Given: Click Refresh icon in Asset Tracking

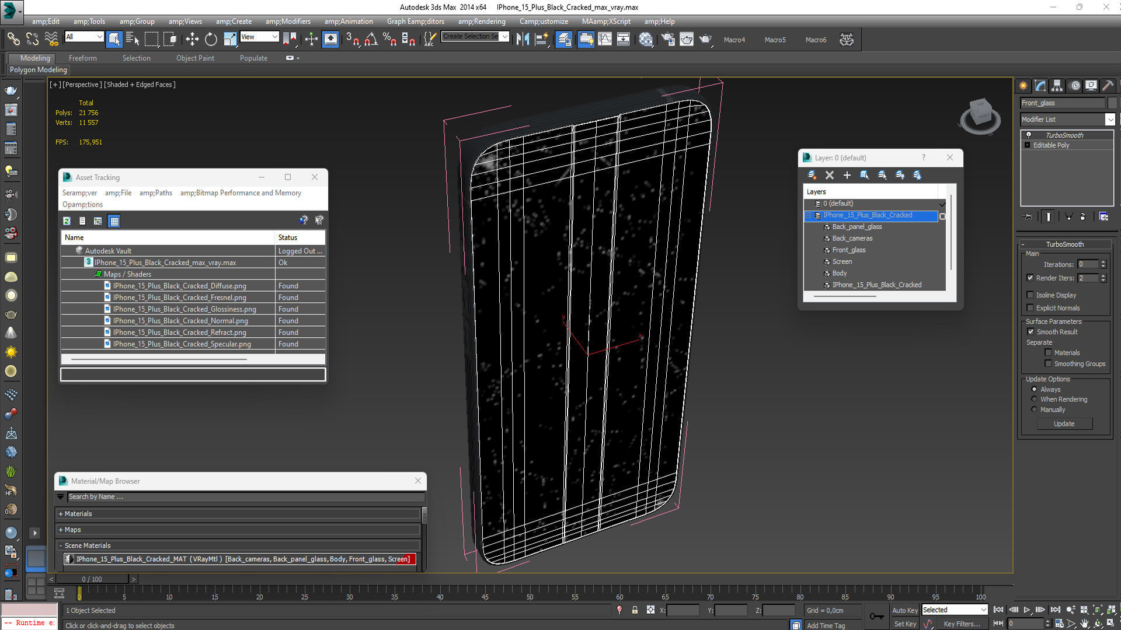Looking at the screenshot, I should (x=67, y=221).
